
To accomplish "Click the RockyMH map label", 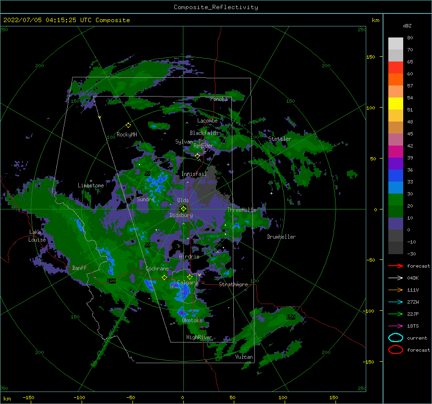I will pos(127,135).
